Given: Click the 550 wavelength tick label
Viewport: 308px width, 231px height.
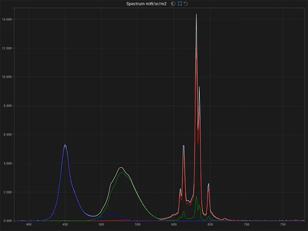Looking at the screenshot, I should tap(138, 223).
